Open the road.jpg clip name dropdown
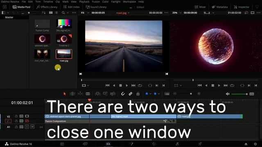 tap(123, 13)
